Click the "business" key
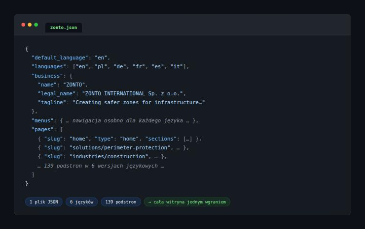This screenshot has height=229, width=365. 47,76
